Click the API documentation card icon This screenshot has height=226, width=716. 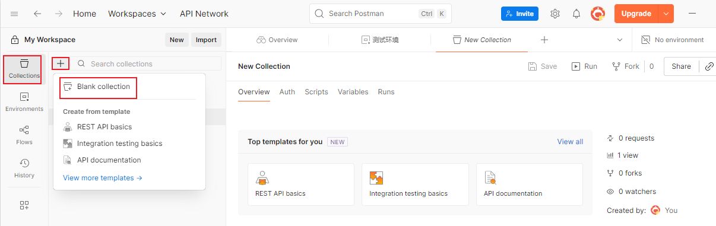(x=490, y=177)
